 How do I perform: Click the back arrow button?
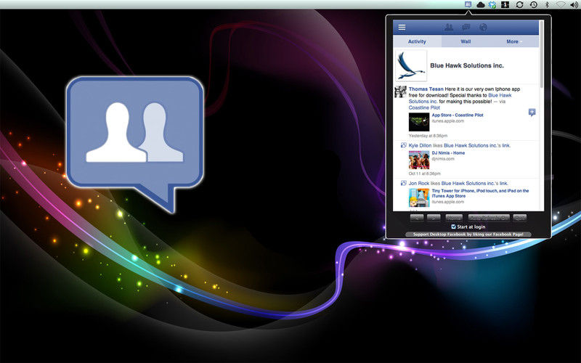(417, 218)
